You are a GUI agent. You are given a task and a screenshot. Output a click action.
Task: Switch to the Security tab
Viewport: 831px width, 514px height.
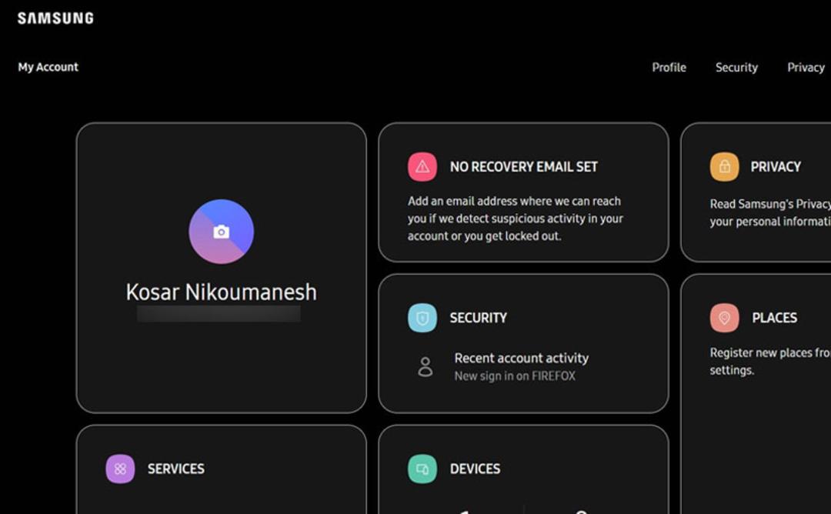tap(736, 67)
